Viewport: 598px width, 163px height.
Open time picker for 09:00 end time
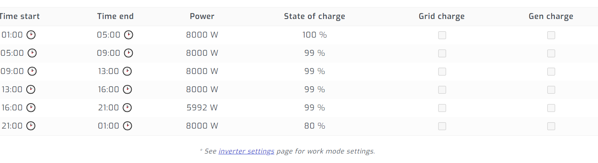click(128, 53)
